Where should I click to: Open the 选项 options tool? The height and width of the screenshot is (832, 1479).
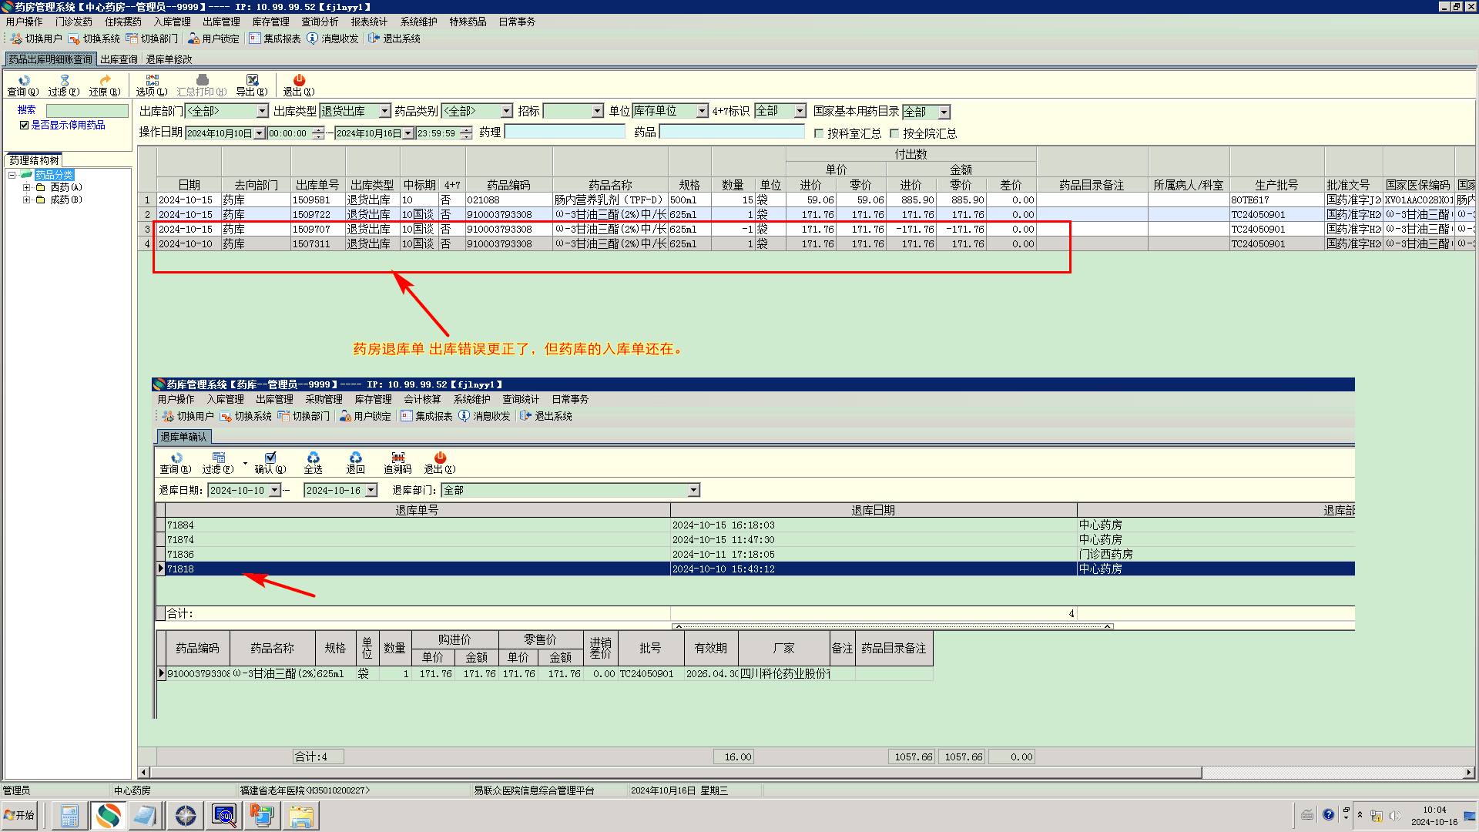[x=152, y=85]
